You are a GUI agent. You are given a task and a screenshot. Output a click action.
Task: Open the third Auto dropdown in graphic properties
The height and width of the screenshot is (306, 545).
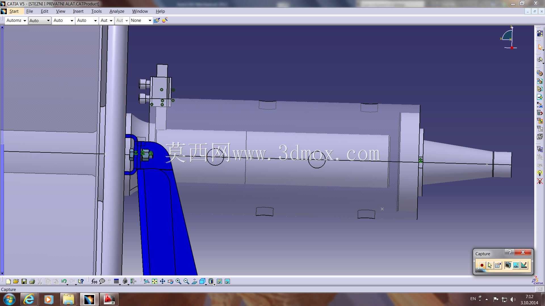point(63,20)
